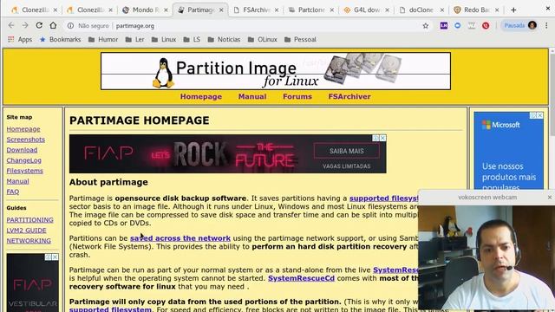Open the Linux bookmarks folder
Viewport: 555px width, 312px height.
(x=164, y=39)
